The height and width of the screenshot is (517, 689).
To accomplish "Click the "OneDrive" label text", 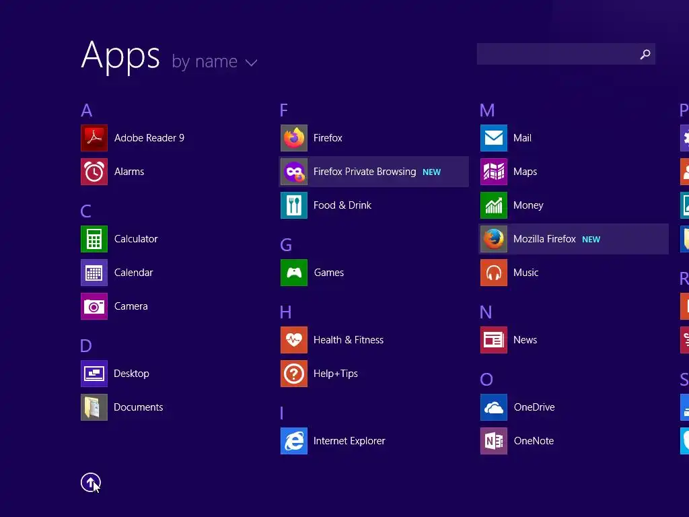I will tap(534, 407).
